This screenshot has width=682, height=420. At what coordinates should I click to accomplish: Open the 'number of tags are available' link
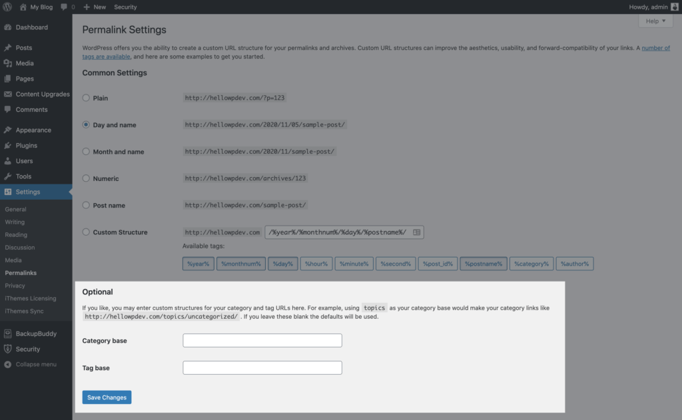[655, 48]
